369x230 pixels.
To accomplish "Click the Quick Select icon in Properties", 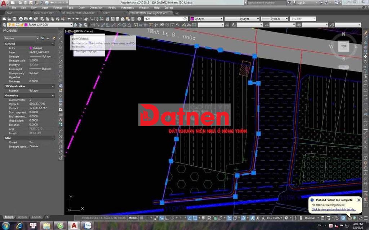I will click(x=54, y=38).
